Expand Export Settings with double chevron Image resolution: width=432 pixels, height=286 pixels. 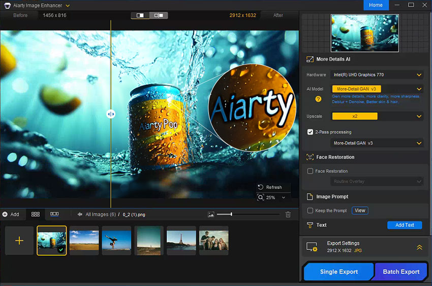pos(419,247)
